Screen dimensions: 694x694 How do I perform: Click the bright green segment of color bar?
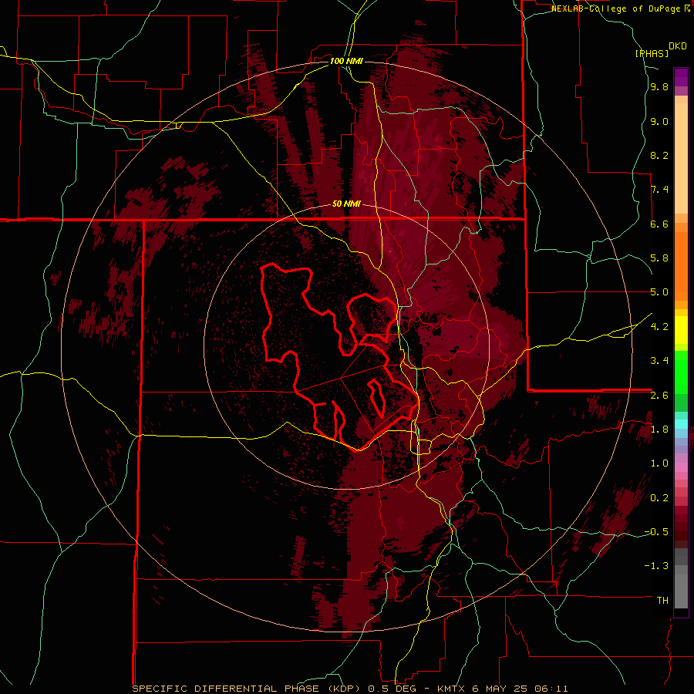[x=681, y=372]
